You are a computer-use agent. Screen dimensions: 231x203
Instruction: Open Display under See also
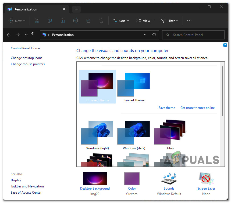point(16,180)
